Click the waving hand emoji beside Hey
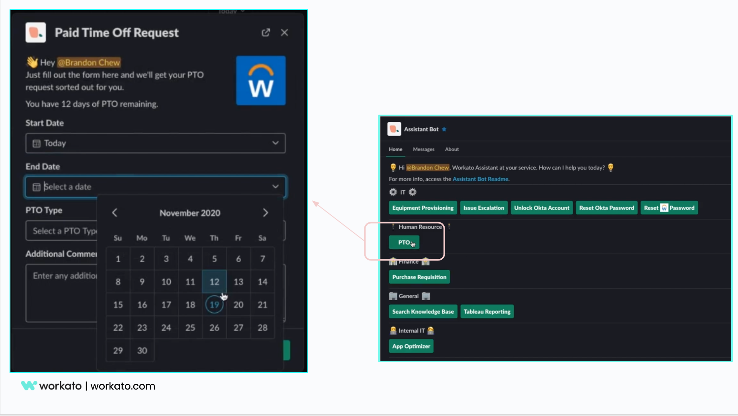 tap(32, 62)
